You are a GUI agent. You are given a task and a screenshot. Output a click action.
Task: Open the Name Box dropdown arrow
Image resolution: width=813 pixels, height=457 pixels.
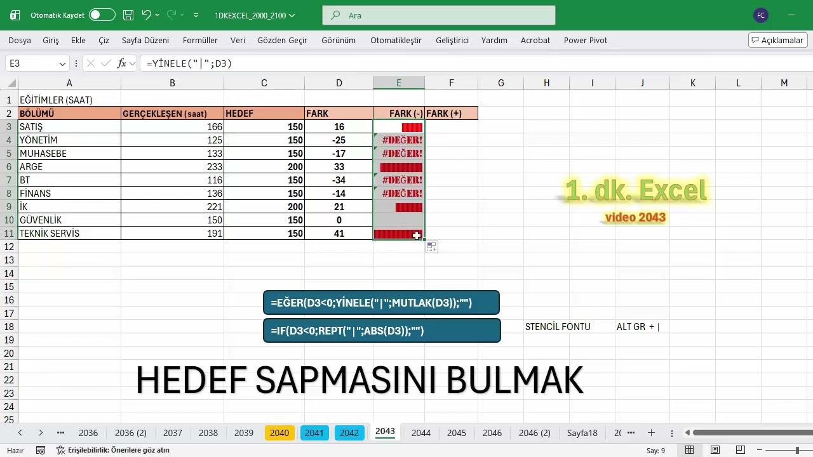62,63
